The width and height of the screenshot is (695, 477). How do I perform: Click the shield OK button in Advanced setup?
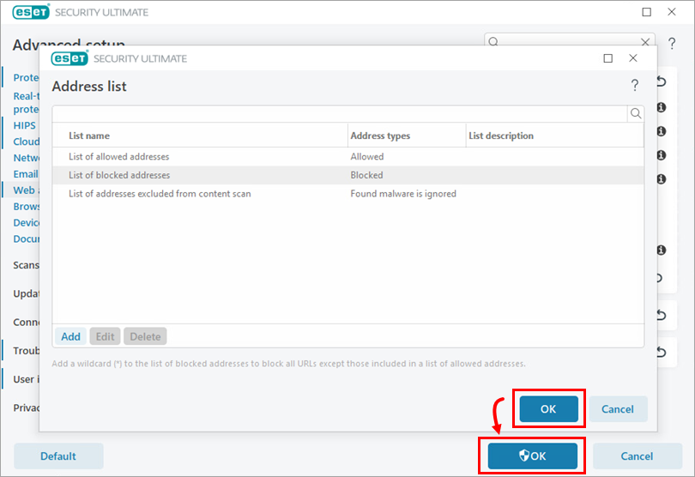coord(532,456)
